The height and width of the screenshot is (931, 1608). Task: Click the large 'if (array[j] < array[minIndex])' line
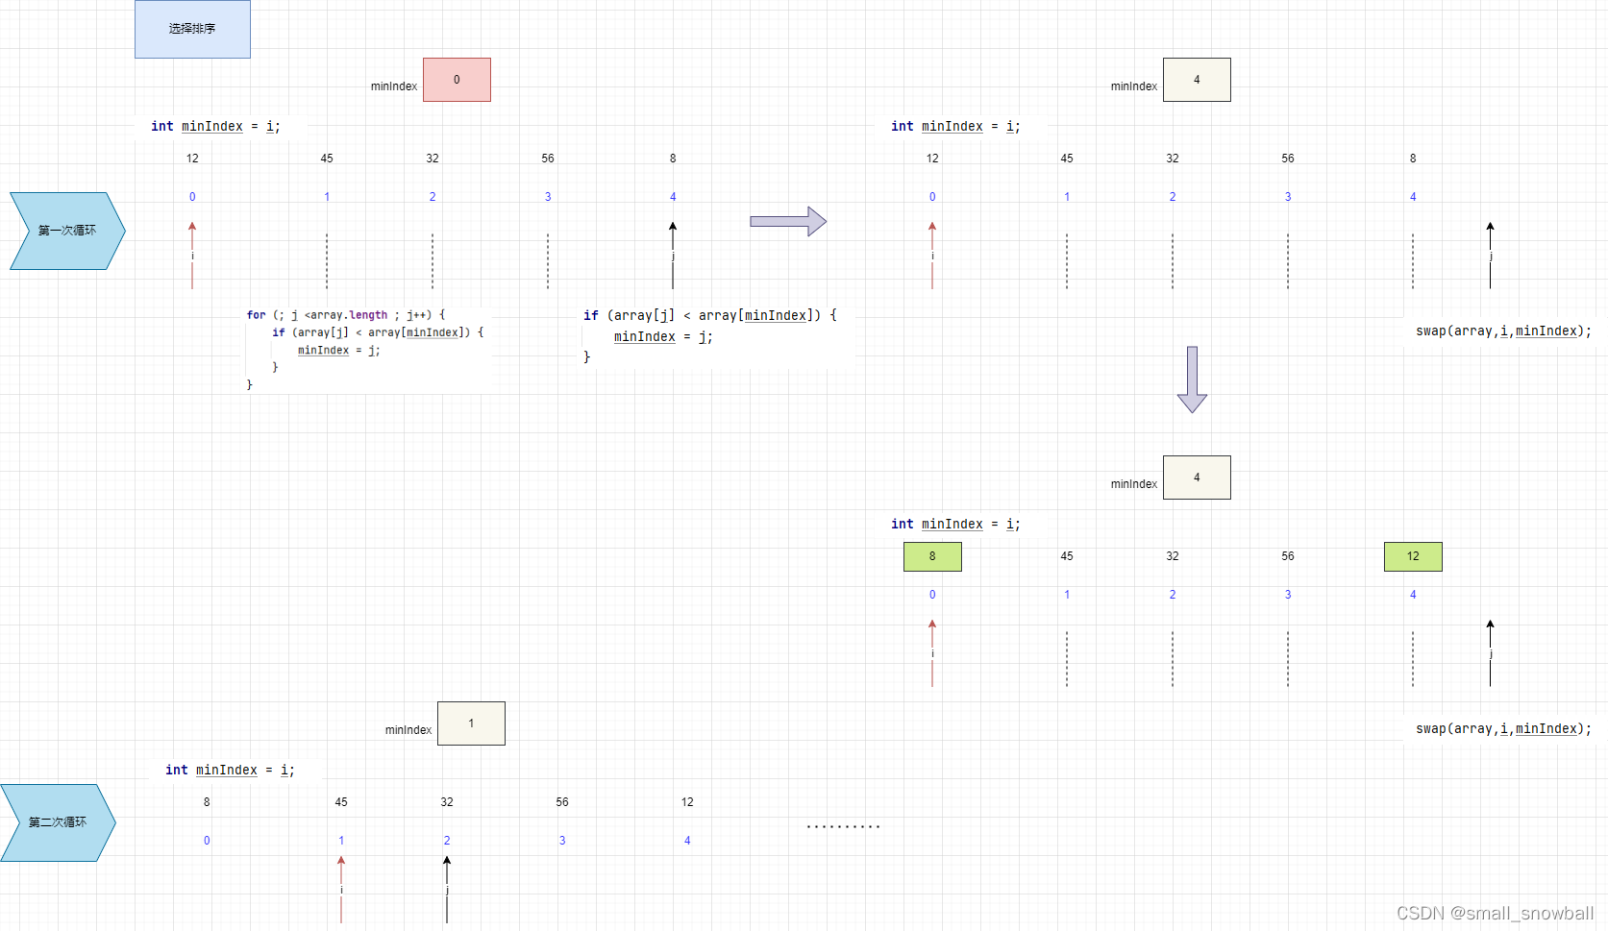point(710,315)
